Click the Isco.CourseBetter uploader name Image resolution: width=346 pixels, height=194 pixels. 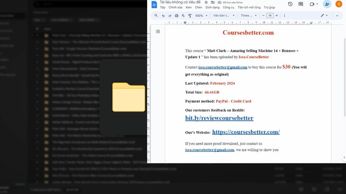click(x=254, y=57)
